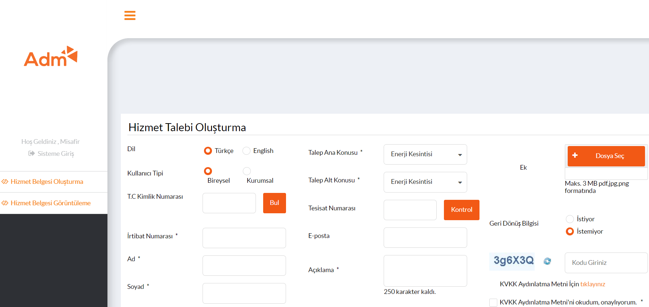Click the E-posta input field
Viewport: 649px width, 307px height.
[x=425, y=238]
